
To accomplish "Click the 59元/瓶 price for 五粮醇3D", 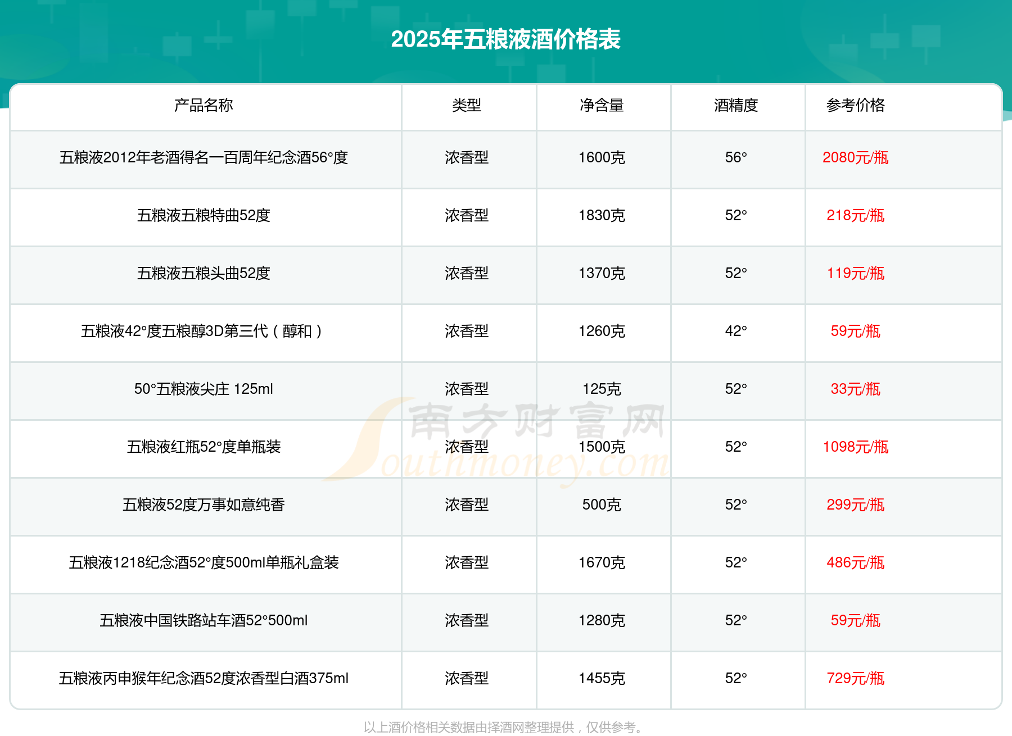I will pos(856,331).
